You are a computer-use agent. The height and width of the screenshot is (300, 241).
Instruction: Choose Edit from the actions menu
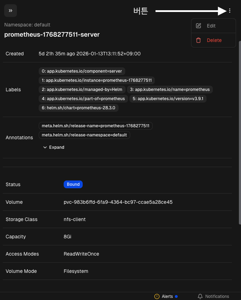click(x=211, y=26)
